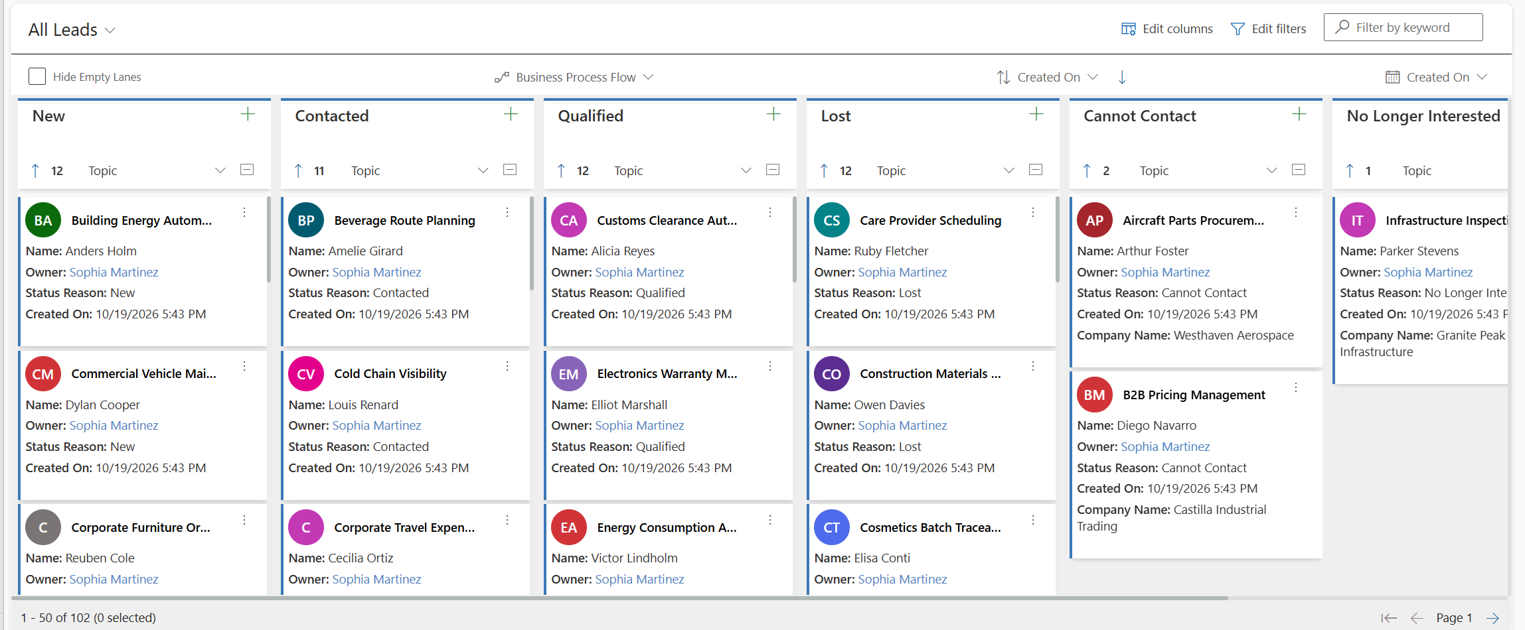
Task: Open the Construction Materials lead card
Action: coord(930,374)
